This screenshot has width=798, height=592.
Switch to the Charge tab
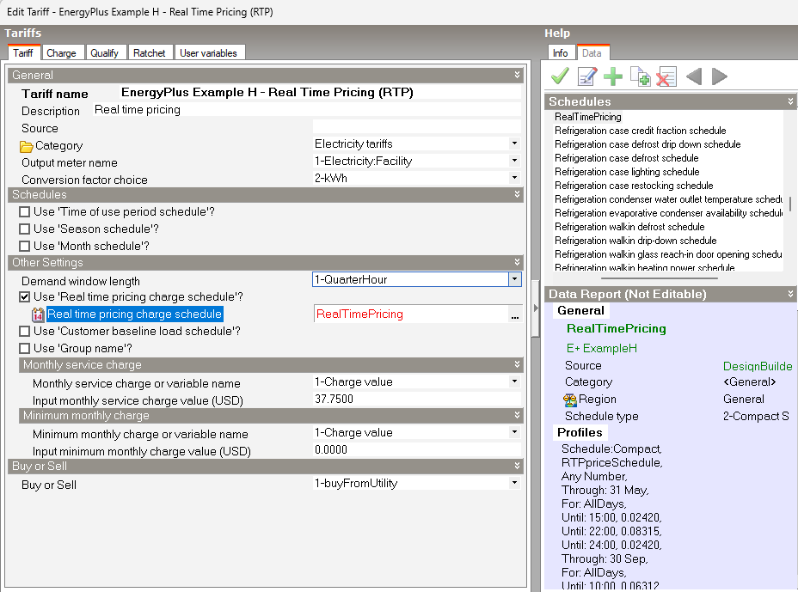(x=61, y=53)
